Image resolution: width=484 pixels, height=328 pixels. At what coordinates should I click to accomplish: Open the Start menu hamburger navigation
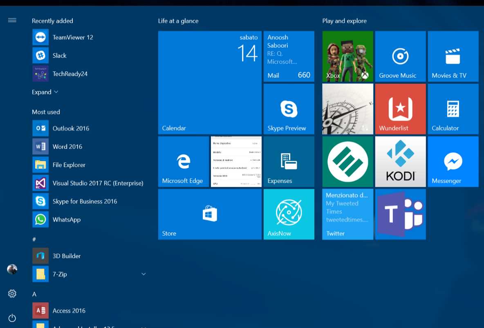12,20
